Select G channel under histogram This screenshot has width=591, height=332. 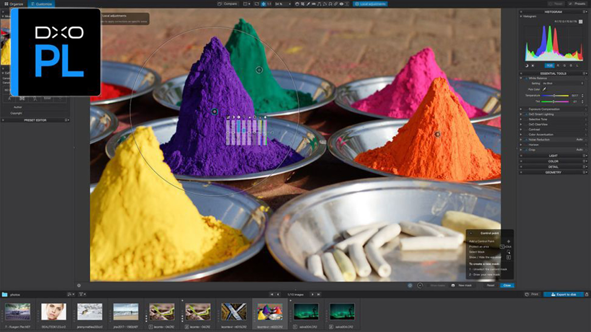(564, 66)
